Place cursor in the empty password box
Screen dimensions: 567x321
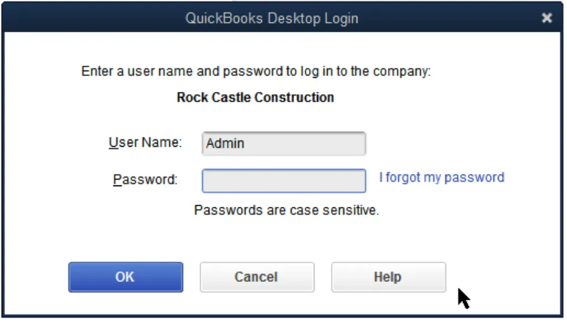(283, 181)
